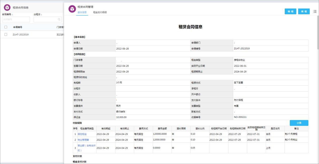Image resolution: width=319 pixels, height=164 pixels.
Task: Click the 支付条件 value 先付后租
Action: click(238, 100)
